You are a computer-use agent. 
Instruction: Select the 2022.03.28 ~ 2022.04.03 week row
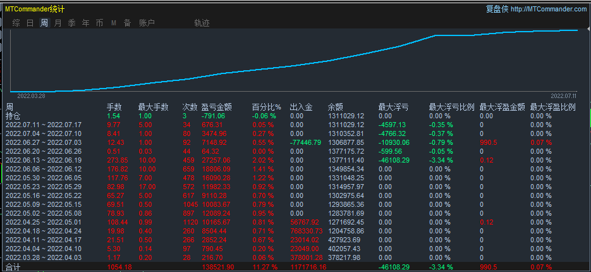pos(44,257)
